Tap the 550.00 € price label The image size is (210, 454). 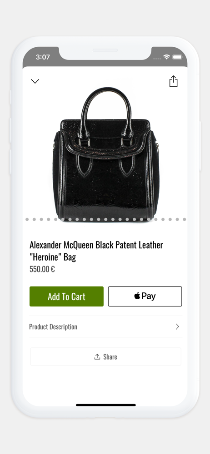[x=42, y=269]
